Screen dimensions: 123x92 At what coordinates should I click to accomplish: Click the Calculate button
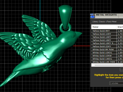tap(116, 83)
